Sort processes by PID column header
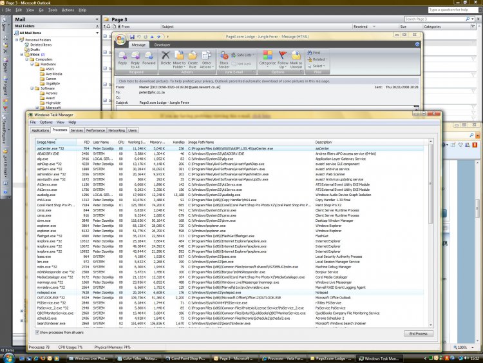Viewport: 483px width, 363px height. click(x=84, y=142)
